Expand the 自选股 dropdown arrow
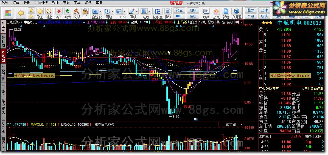The height and width of the screenshot is (155, 328). 100,11
